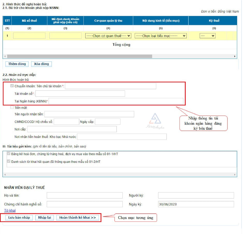Click Hoàn thành kê khai >> button

click(77, 218)
